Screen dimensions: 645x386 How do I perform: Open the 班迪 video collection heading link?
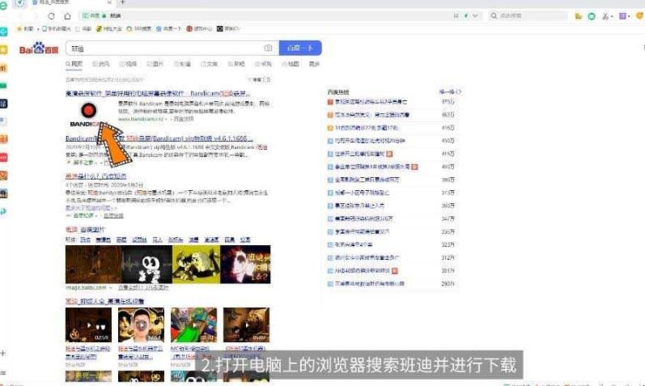pyautogui.click(x=105, y=301)
